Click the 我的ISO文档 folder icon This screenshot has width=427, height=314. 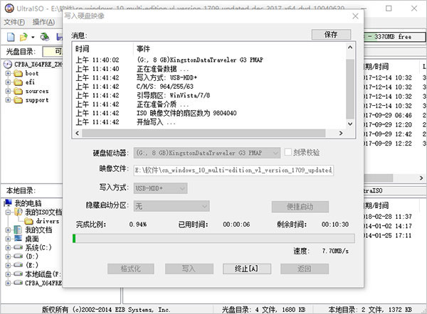pyautogui.click(x=19, y=212)
